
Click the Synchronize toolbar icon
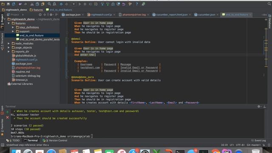coord(14,4)
